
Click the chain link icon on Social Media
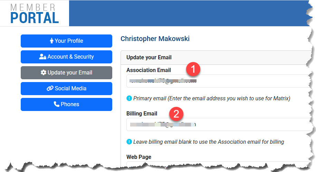tap(50, 89)
